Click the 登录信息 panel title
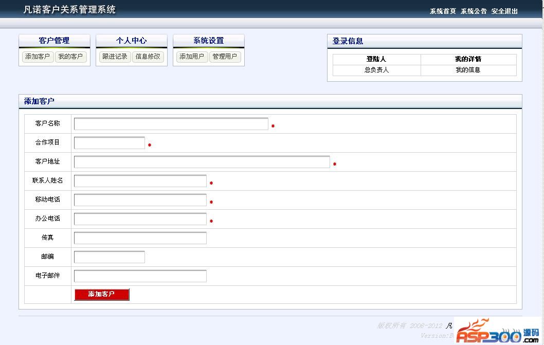This screenshot has height=345, width=544. (348, 41)
